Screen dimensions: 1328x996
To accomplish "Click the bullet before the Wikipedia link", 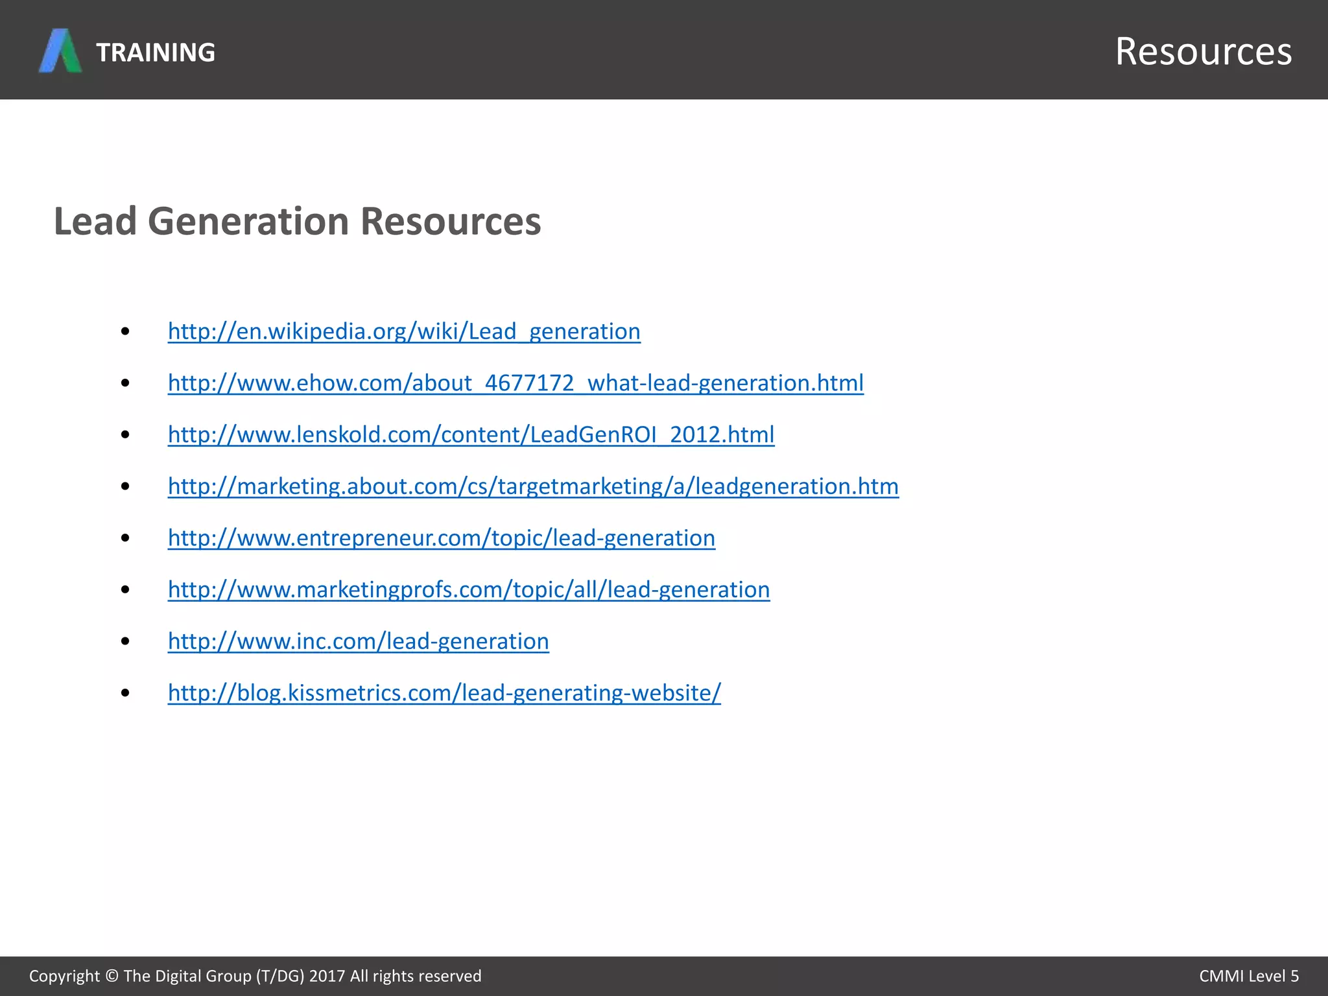I will pos(126,332).
